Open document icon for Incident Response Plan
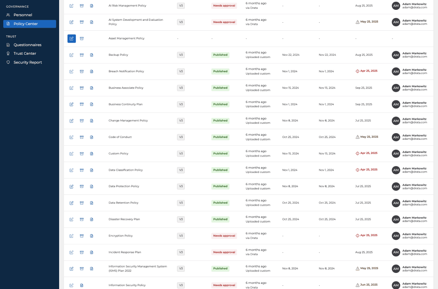The image size is (438, 289). coord(92,252)
